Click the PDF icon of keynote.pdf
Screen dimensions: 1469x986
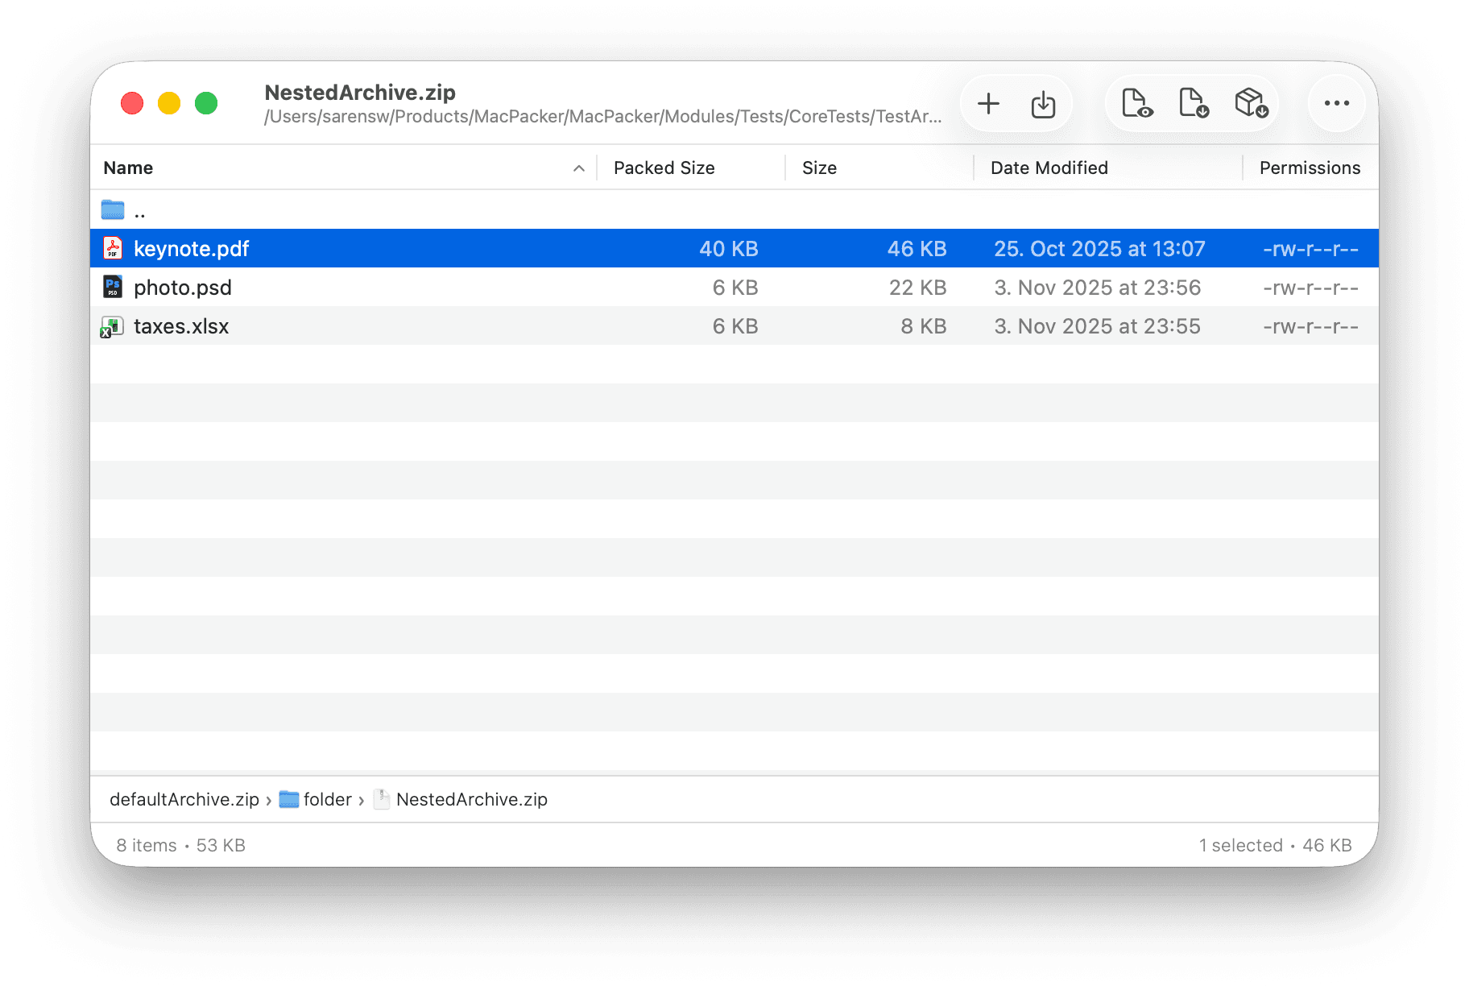113,248
